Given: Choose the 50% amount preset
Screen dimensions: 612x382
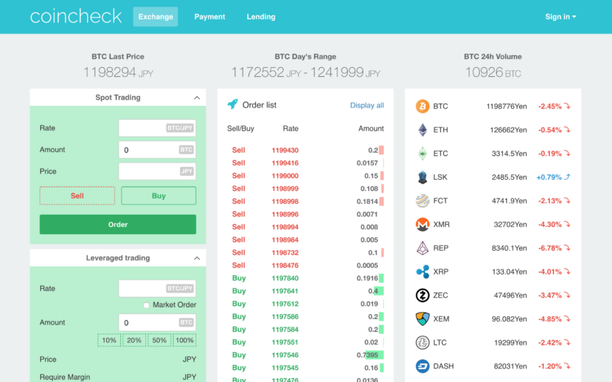Looking at the screenshot, I should pos(159,340).
